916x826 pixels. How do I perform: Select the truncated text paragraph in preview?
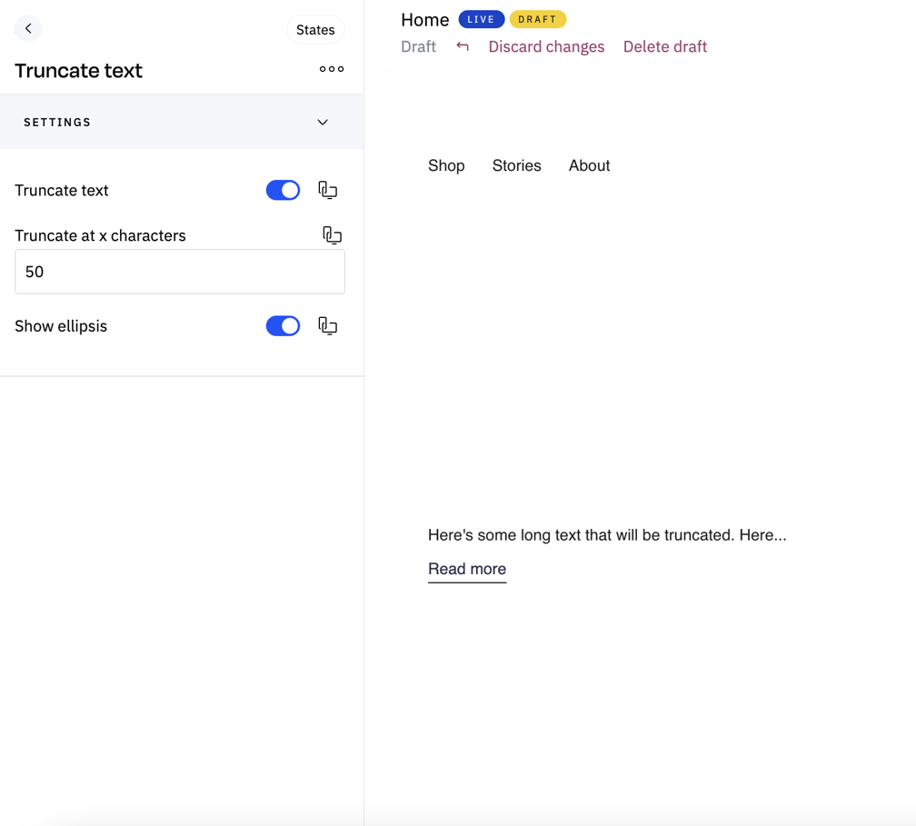(x=607, y=535)
